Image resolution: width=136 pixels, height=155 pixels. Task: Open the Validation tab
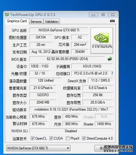(x=52, y=22)
